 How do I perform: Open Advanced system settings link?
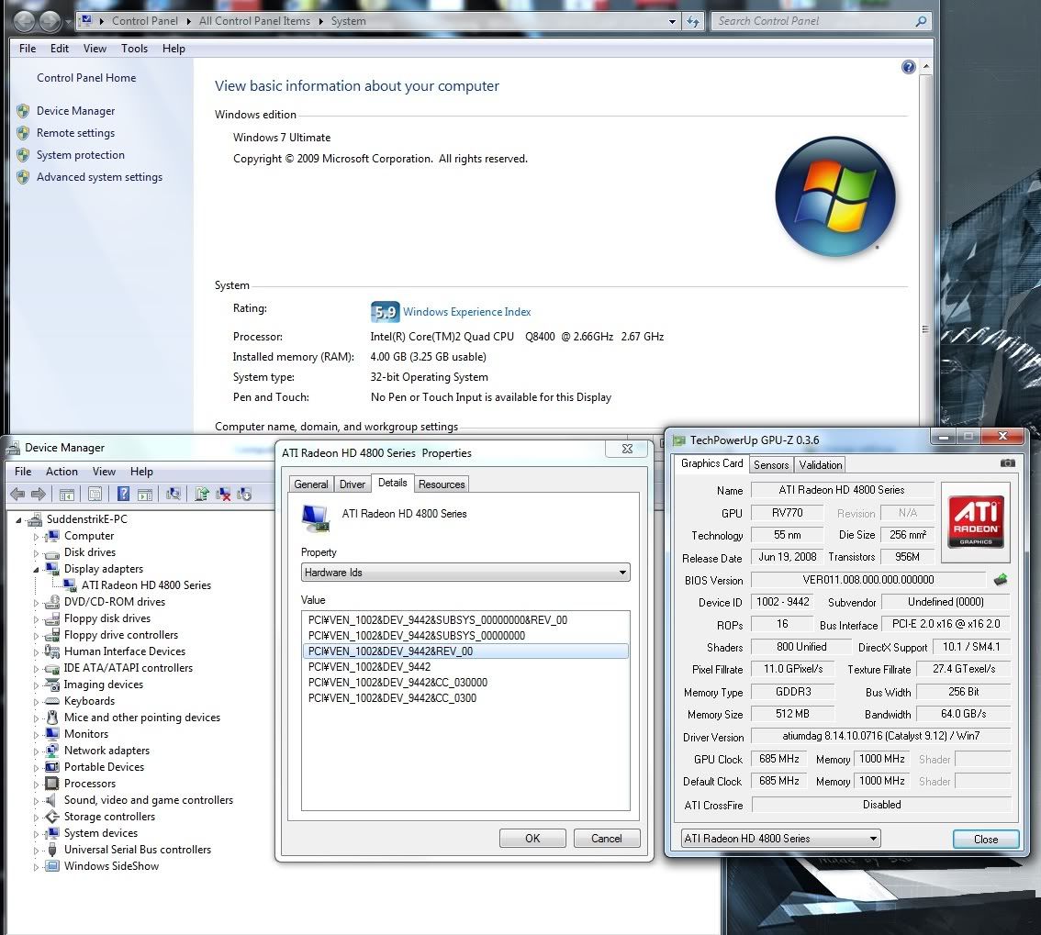click(99, 177)
